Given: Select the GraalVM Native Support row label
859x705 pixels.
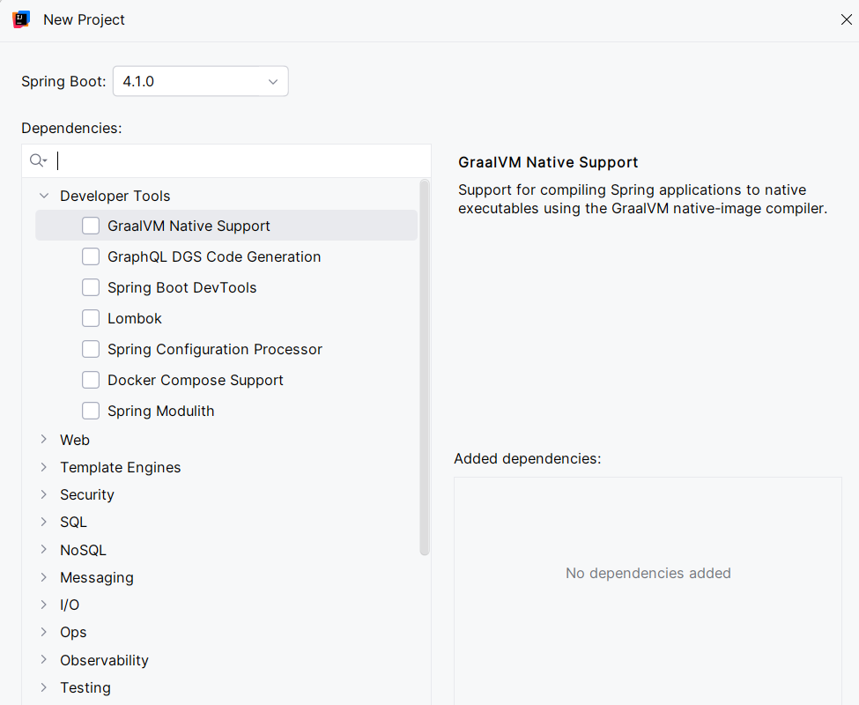Looking at the screenshot, I should click(x=189, y=226).
